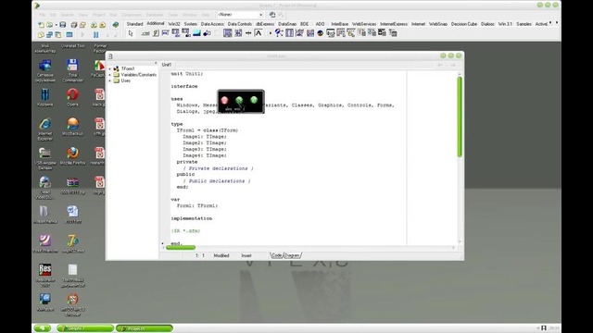Select the Shape component icon
The width and height of the screenshot is (593, 333).
pos(207,33)
